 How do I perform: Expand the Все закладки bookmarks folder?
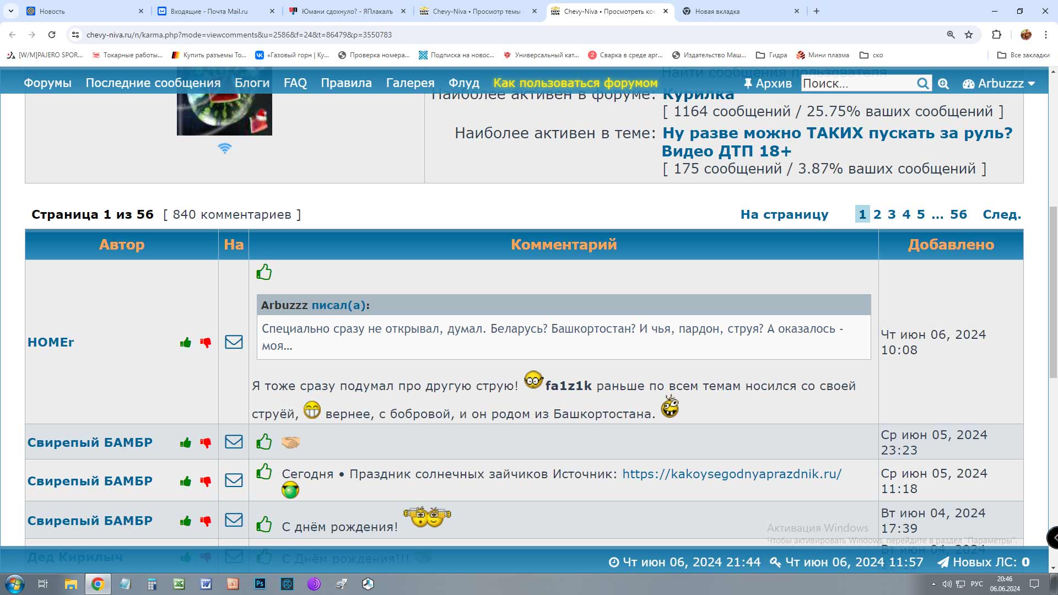click(1023, 55)
